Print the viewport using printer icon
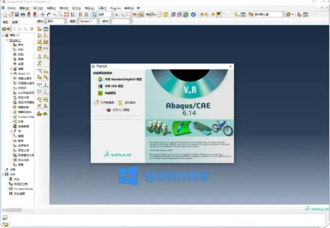 23,15
